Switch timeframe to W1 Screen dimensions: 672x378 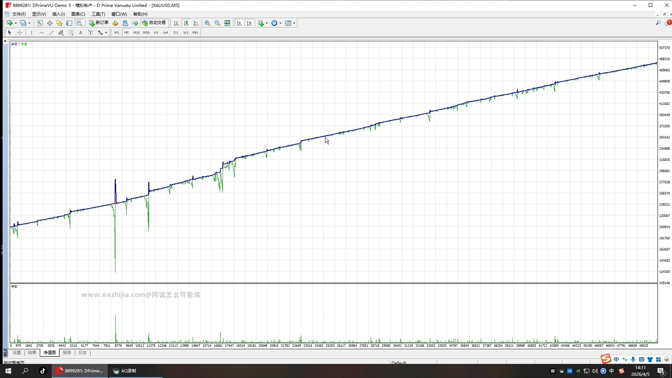point(185,33)
